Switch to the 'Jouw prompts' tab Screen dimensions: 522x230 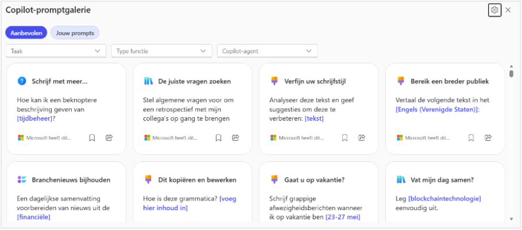pyautogui.click(x=75, y=33)
